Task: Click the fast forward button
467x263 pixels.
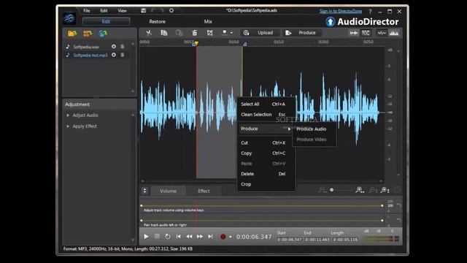Action: (200, 237)
